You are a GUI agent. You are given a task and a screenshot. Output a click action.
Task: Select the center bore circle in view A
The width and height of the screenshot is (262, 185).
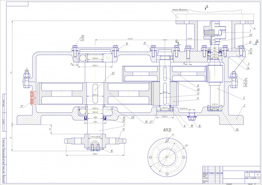[x=168, y=157]
